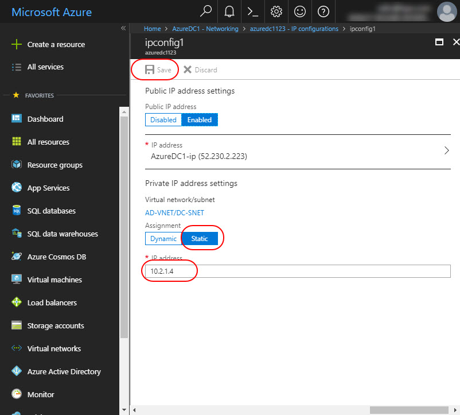Click the horizontal scrollbar thumb at bottom
Viewport: 460px width, 415px height.
pyautogui.click(x=409, y=410)
